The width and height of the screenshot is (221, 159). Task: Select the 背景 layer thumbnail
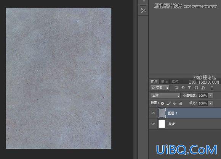point(162,124)
